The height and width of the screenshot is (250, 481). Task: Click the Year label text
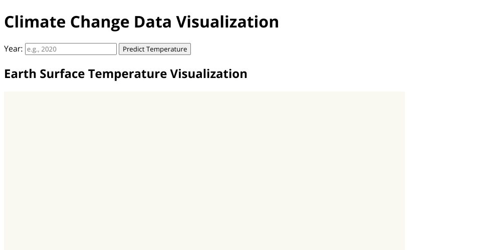13,48
